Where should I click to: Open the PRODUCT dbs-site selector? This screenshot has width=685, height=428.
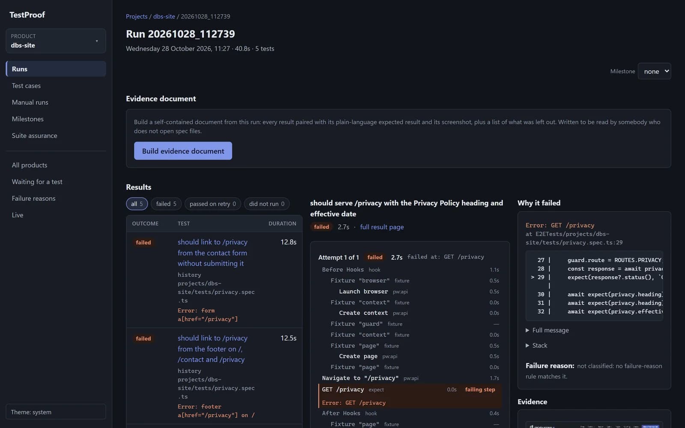click(56, 41)
